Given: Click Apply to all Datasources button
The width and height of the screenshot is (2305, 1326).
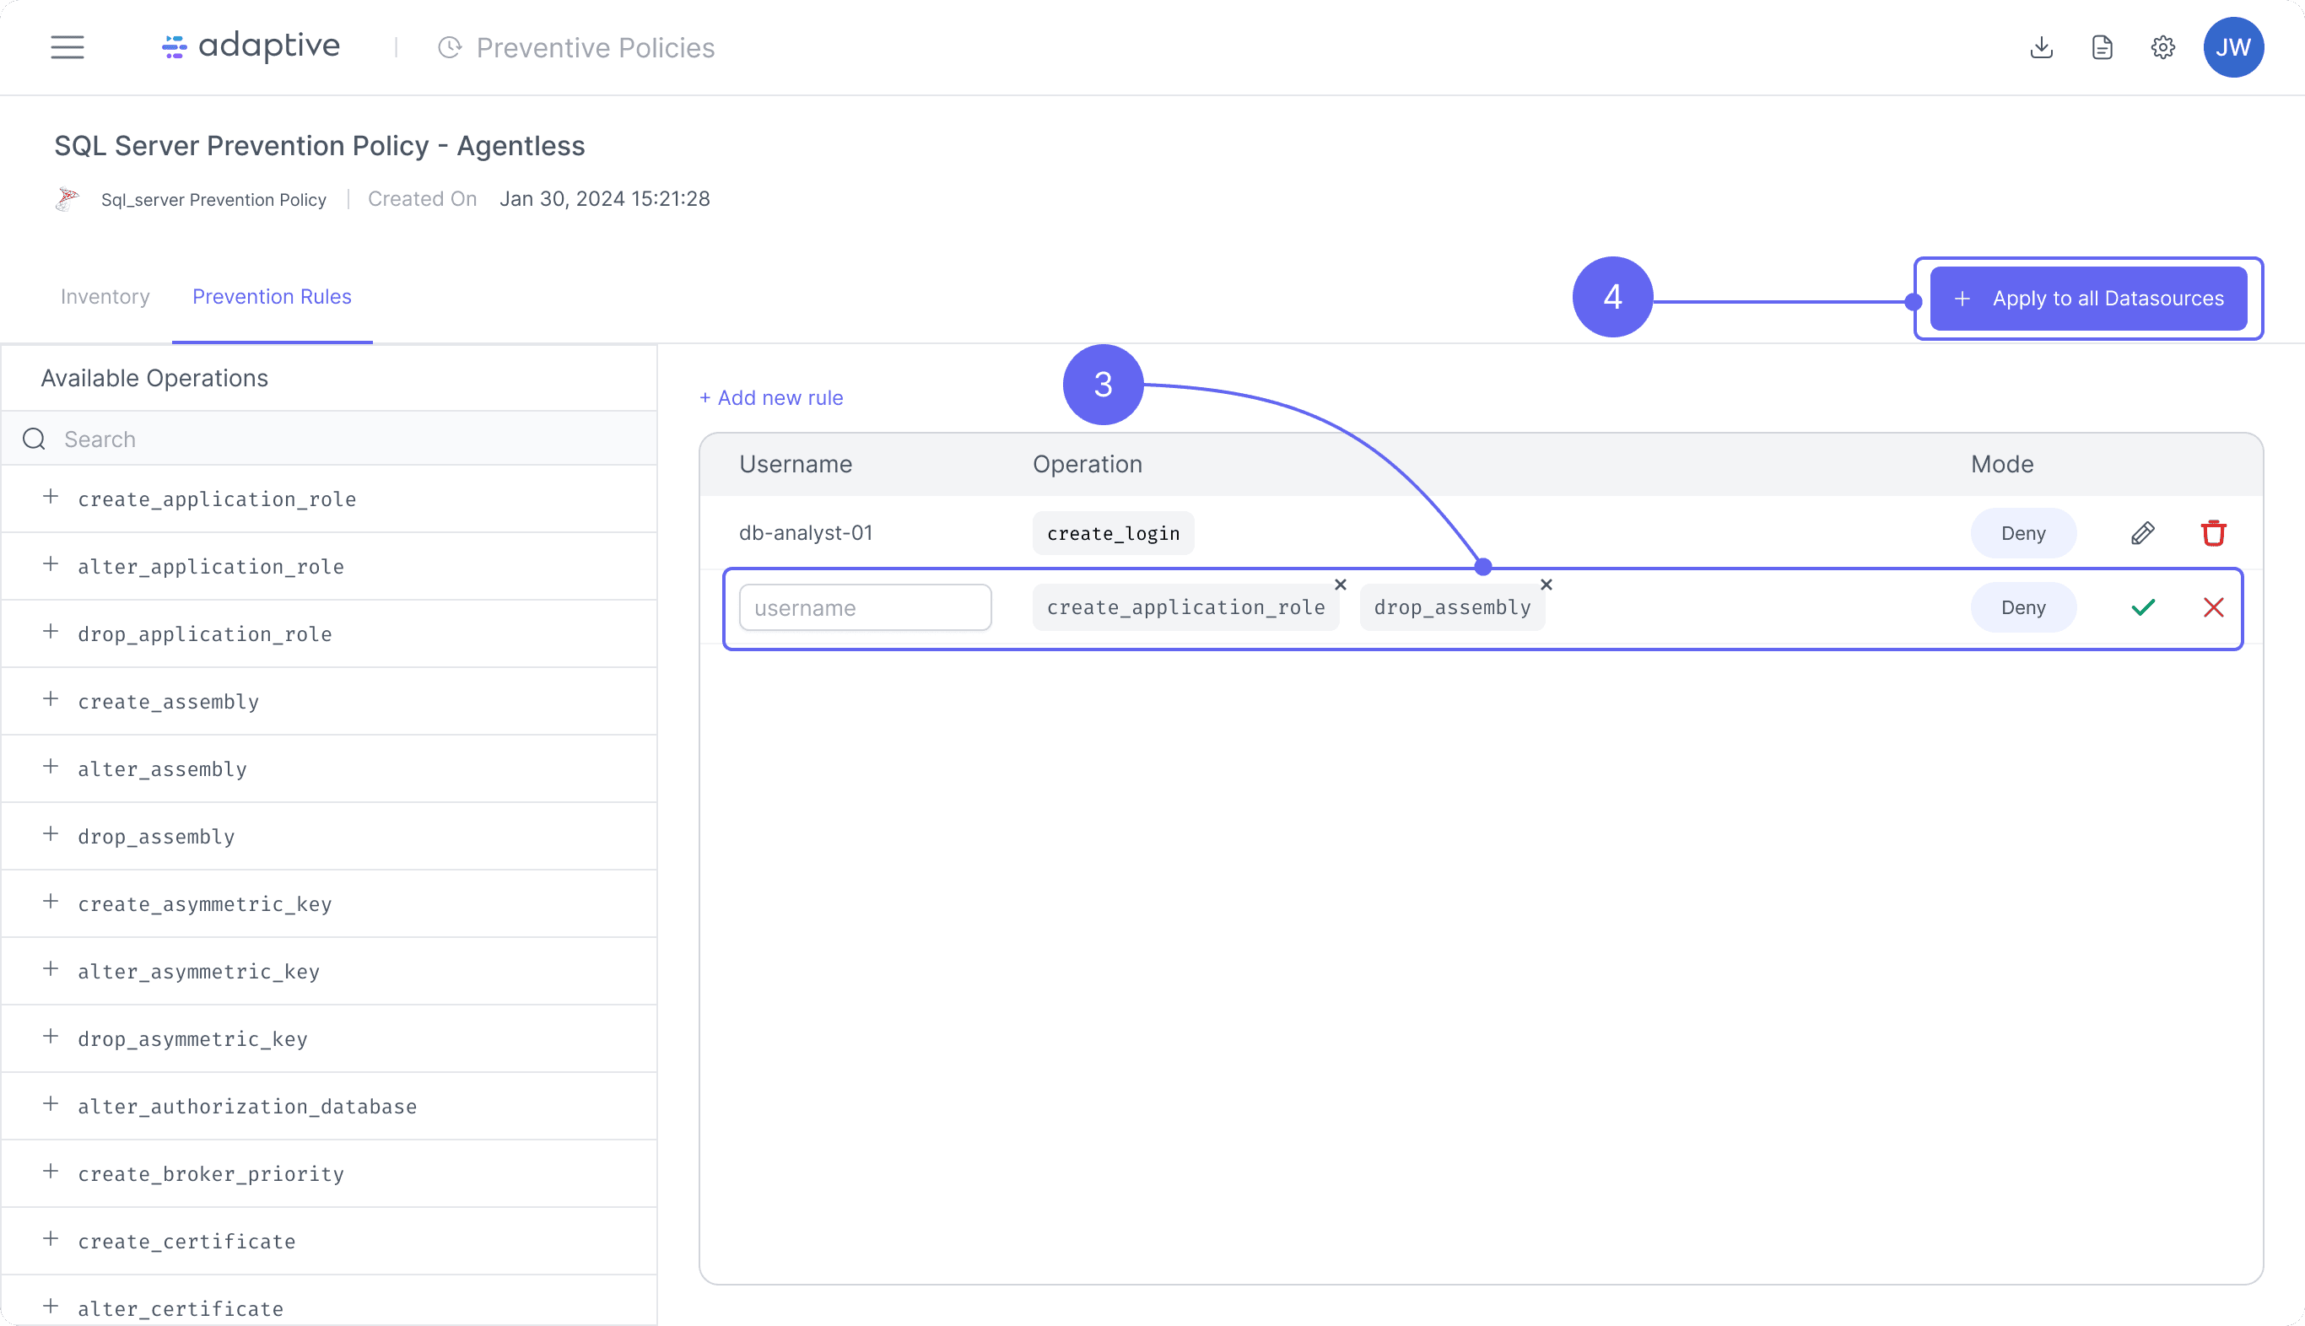Looking at the screenshot, I should pos(2088,299).
